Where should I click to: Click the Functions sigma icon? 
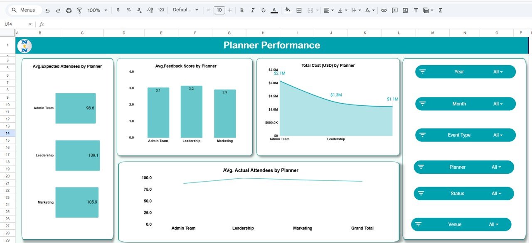[x=440, y=10]
